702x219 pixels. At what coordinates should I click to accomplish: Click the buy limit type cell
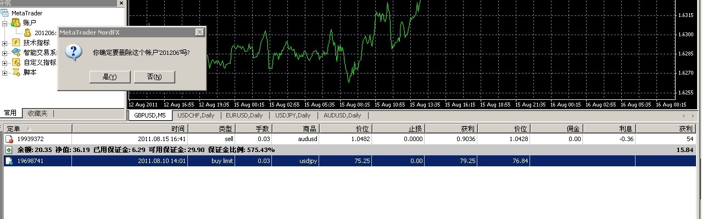point(211,161)
